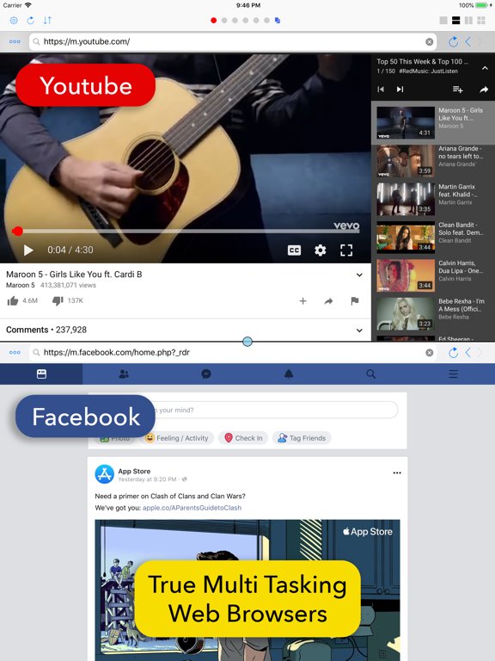
Task: Reload the Facebook pane
Action: pyautogui.click(x=454, y=352)
